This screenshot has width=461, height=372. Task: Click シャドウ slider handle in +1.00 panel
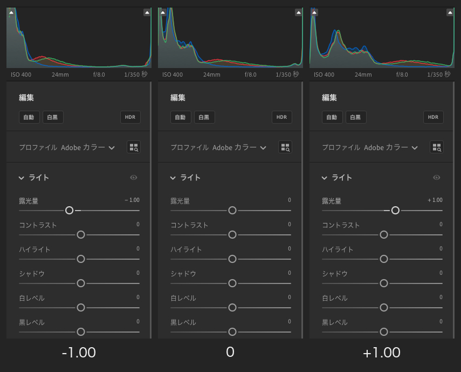point(384,283)
